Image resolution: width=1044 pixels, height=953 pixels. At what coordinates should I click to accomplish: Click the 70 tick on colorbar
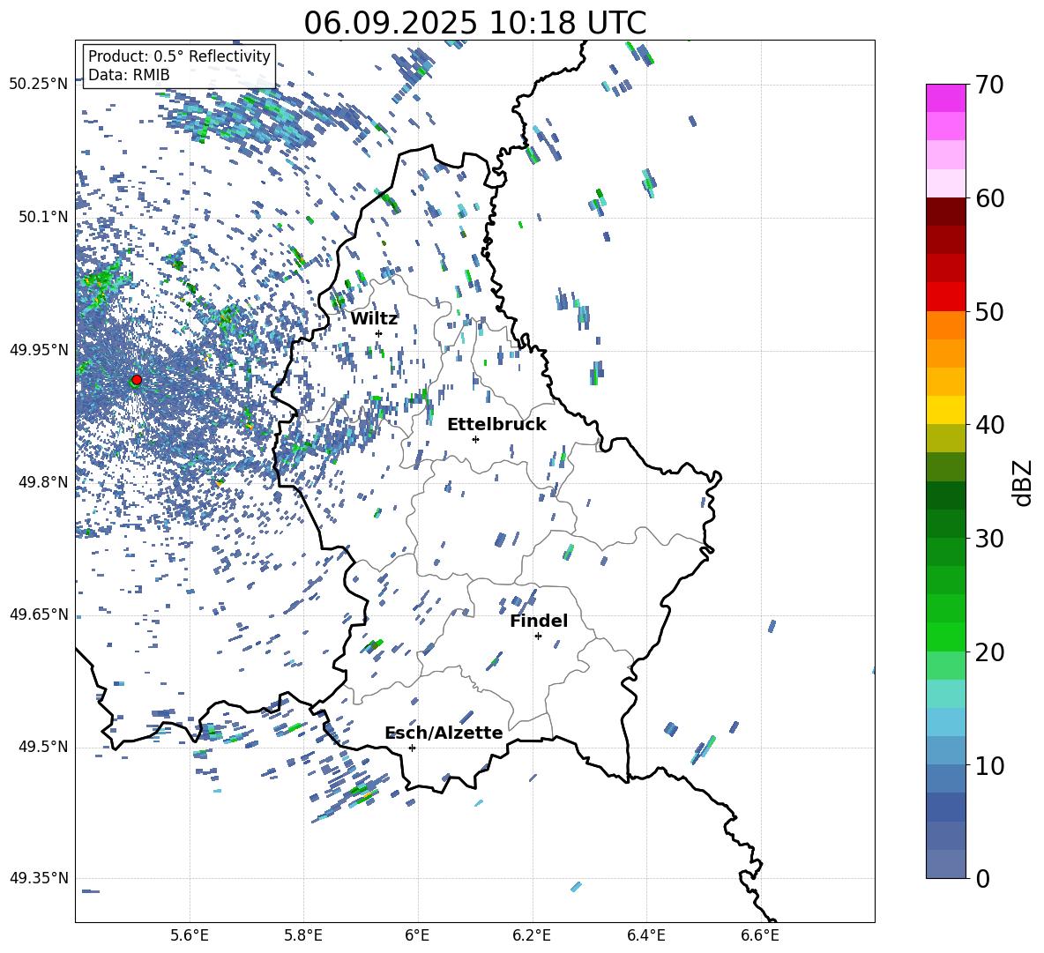pos(989,85)
